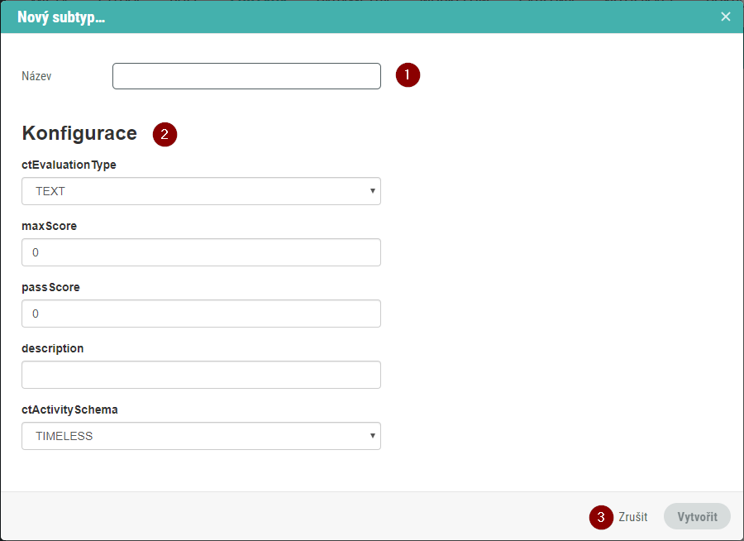
Task: Click the red badge numbered 1
Action: (407, 74)
